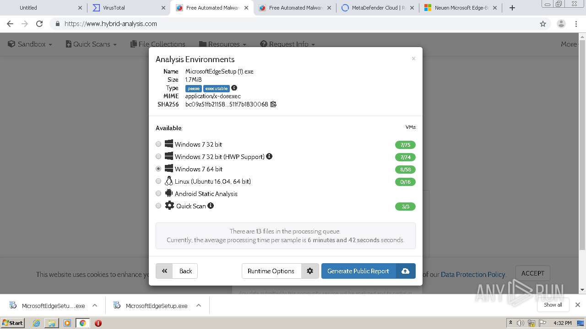
Task: Show all downloads
Action: [553, 305]
